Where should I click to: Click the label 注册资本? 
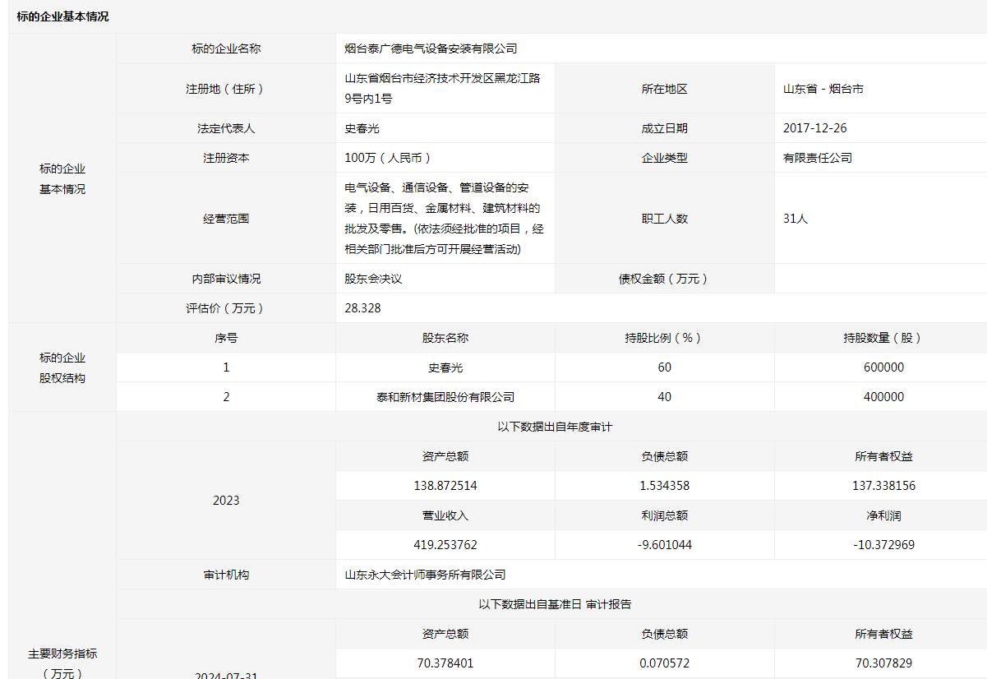coord(226,158)
